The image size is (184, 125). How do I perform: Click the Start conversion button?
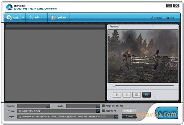[166, 113]
